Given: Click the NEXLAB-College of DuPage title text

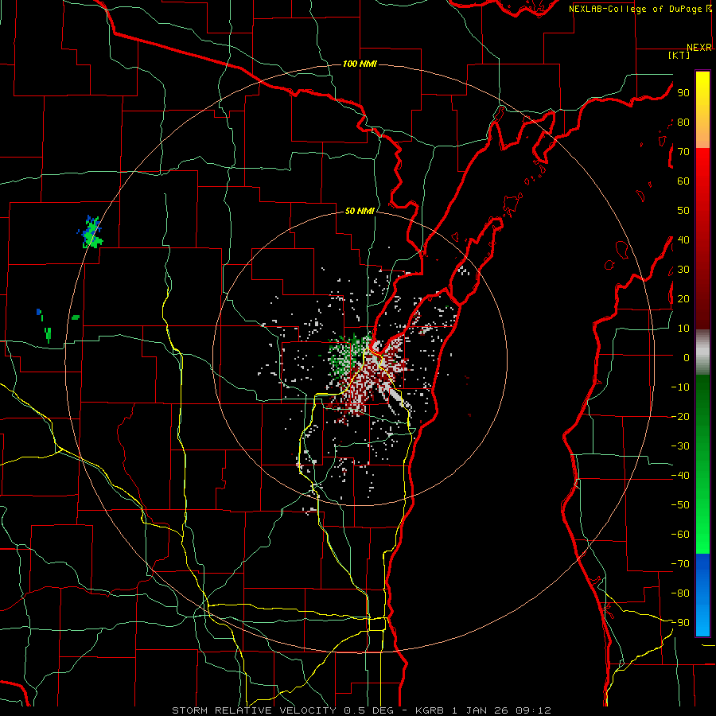Looking at the screenshot, I should pos(636,9).
